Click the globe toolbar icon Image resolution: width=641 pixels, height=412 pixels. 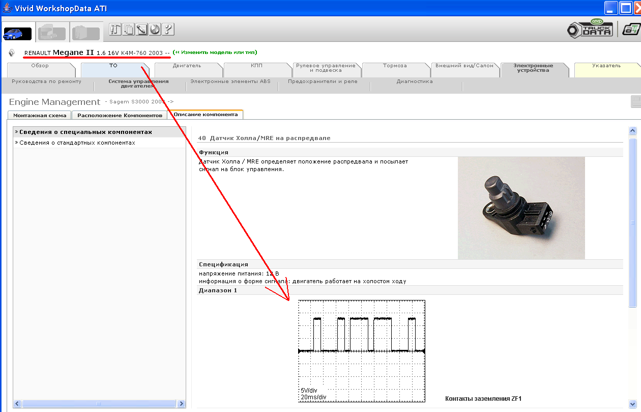(x=155, y=30)
